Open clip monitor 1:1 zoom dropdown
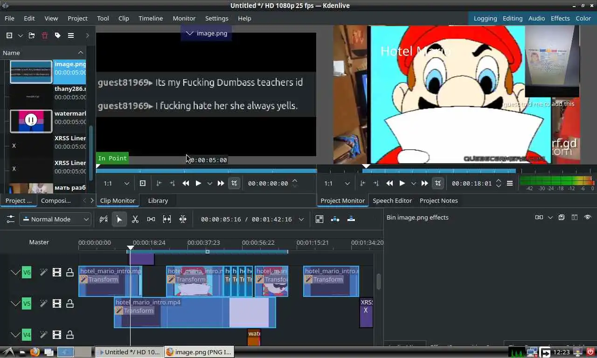 coord(116,183)
